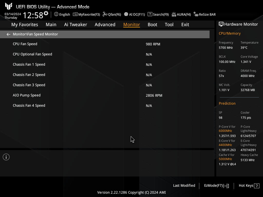
Task: Select Chassis Fan 4 Speed row
Action: click(x=105, y=105)
